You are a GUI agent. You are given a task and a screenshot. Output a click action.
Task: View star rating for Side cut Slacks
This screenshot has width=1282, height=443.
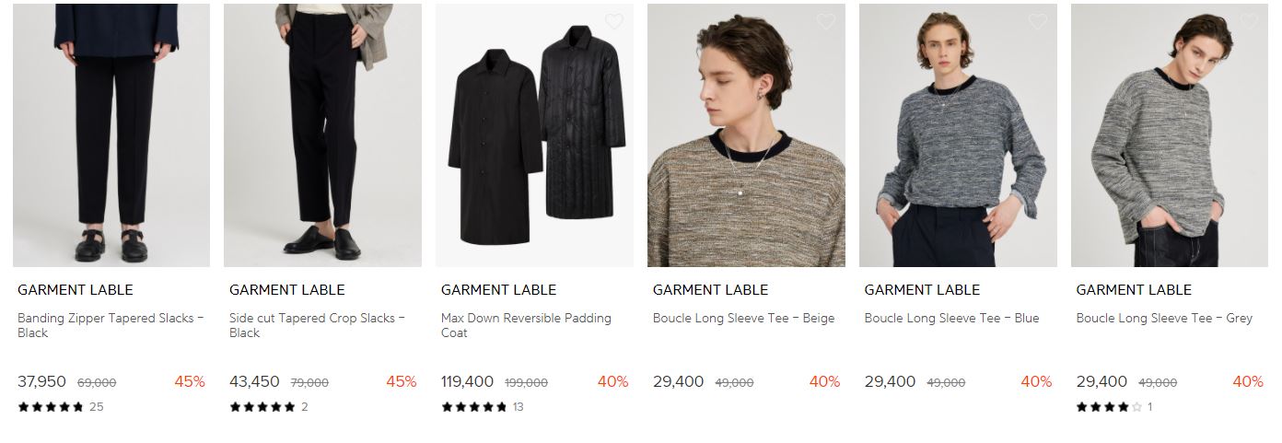pyautogui.click(x=262, y=407)
